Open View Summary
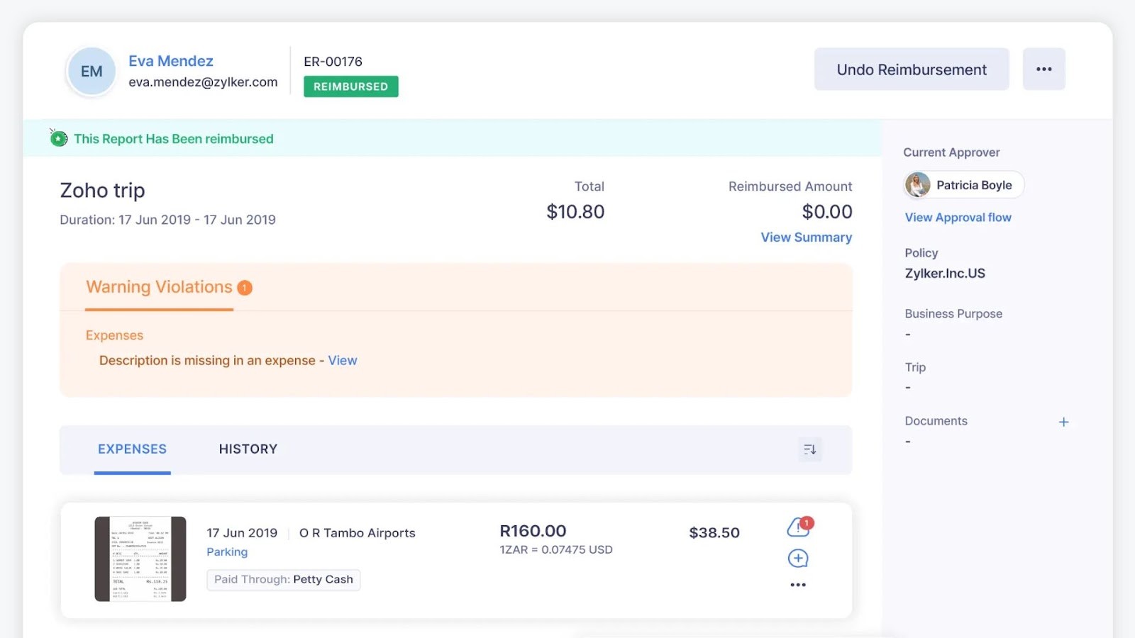 click(806, 237)
